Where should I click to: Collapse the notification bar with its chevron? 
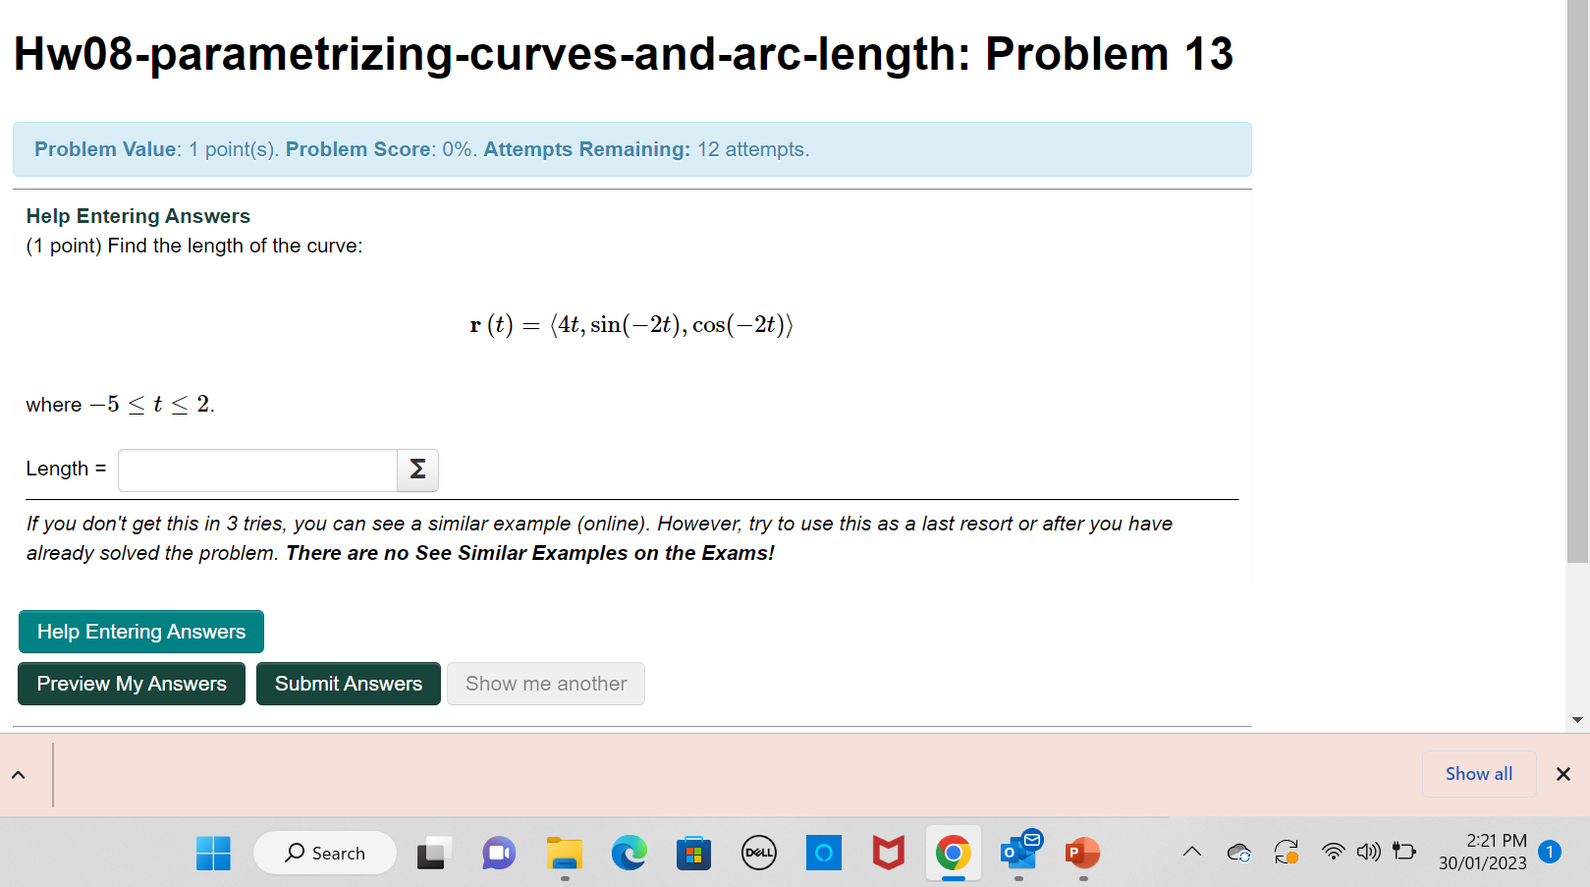18,775
